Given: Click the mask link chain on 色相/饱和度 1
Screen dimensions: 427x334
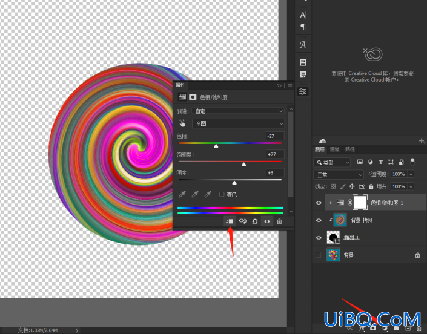Looking at the screenshot, I should (x=350, y=202).
